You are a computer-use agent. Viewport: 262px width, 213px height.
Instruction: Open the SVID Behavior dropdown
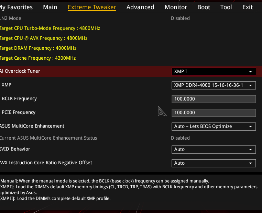214,150
